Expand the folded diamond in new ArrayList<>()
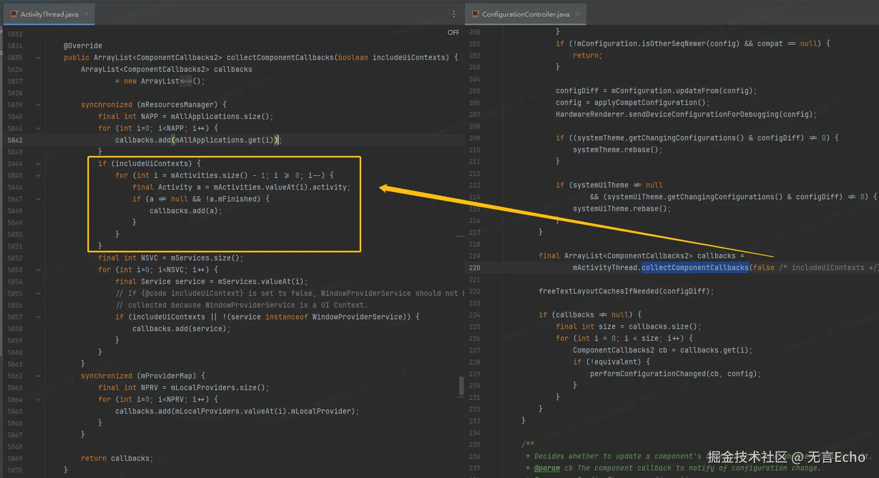This screenshot has height=478, width=879. pos(186,81)
